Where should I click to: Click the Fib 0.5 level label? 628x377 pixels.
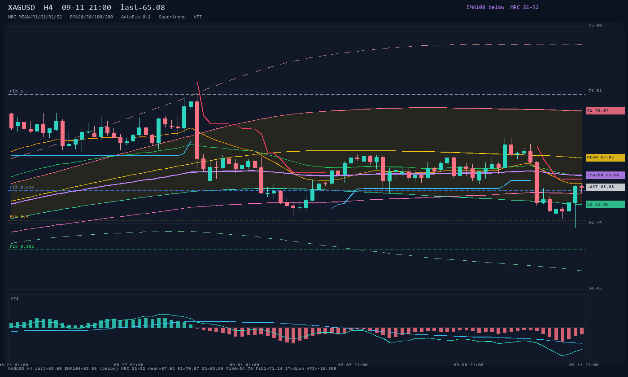click(19, 217)
